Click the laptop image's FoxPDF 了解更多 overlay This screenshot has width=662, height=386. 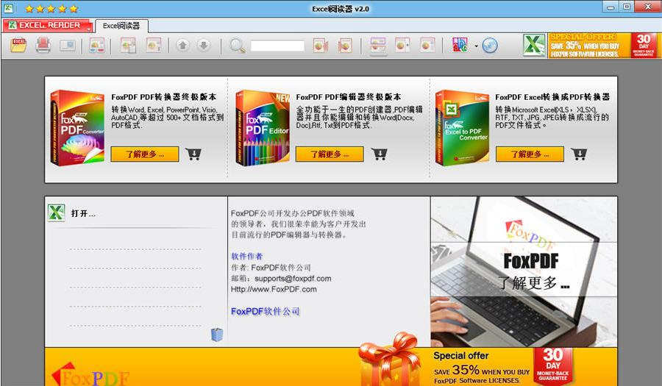(524, 270)
